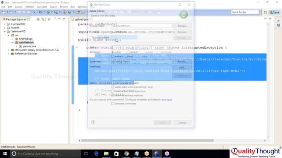Run the program with green Run icon
This screenshot has width=282, height=158.
(x=48, y=12)
